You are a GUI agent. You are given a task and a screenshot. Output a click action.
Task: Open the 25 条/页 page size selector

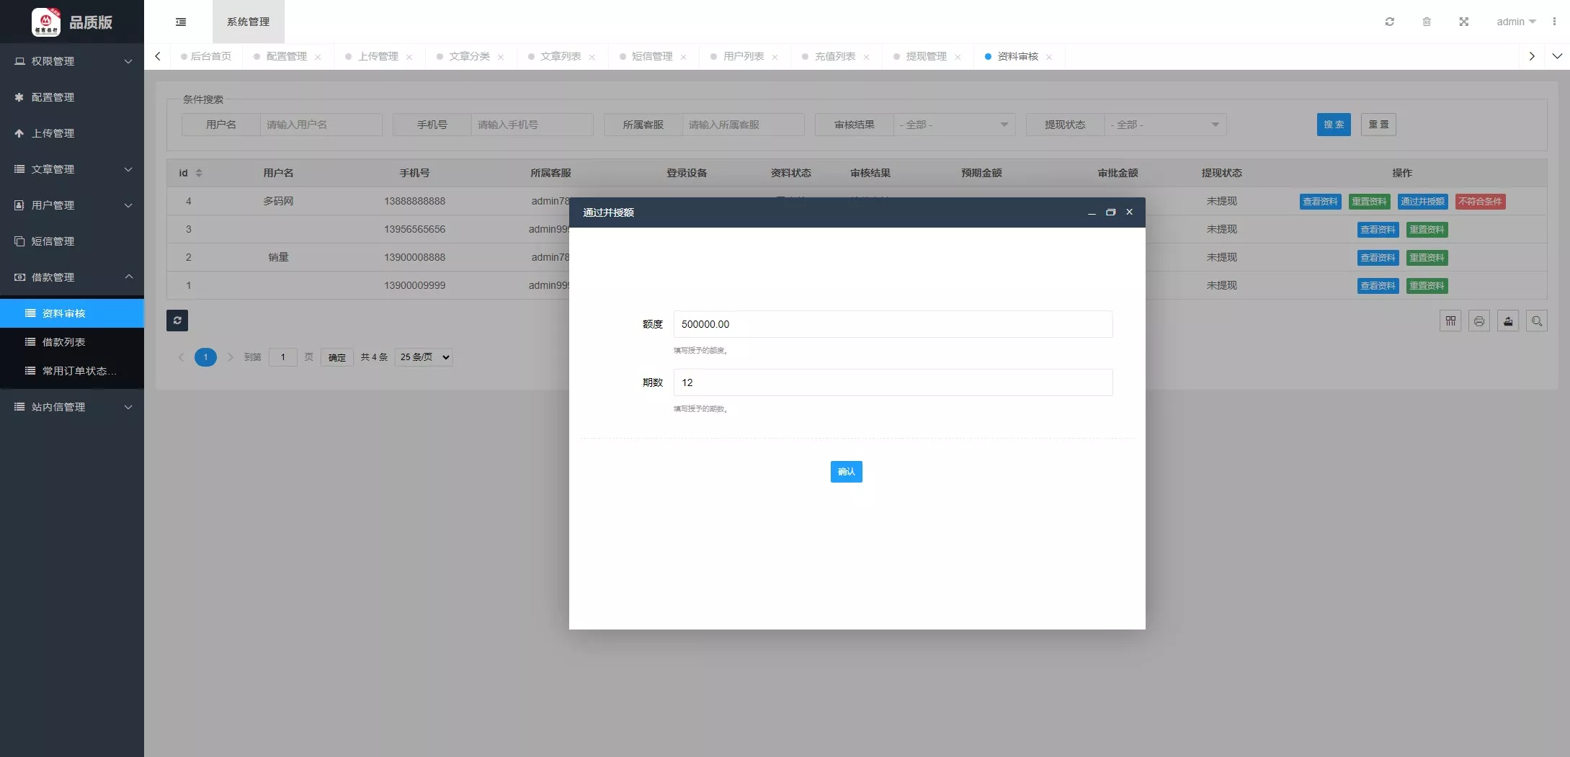coord(424,357)
